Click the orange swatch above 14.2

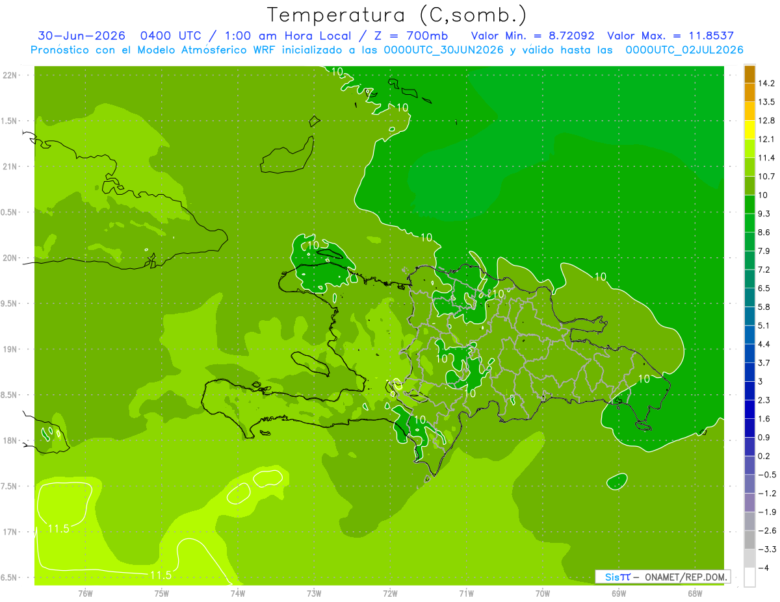[x=749, y=74]
